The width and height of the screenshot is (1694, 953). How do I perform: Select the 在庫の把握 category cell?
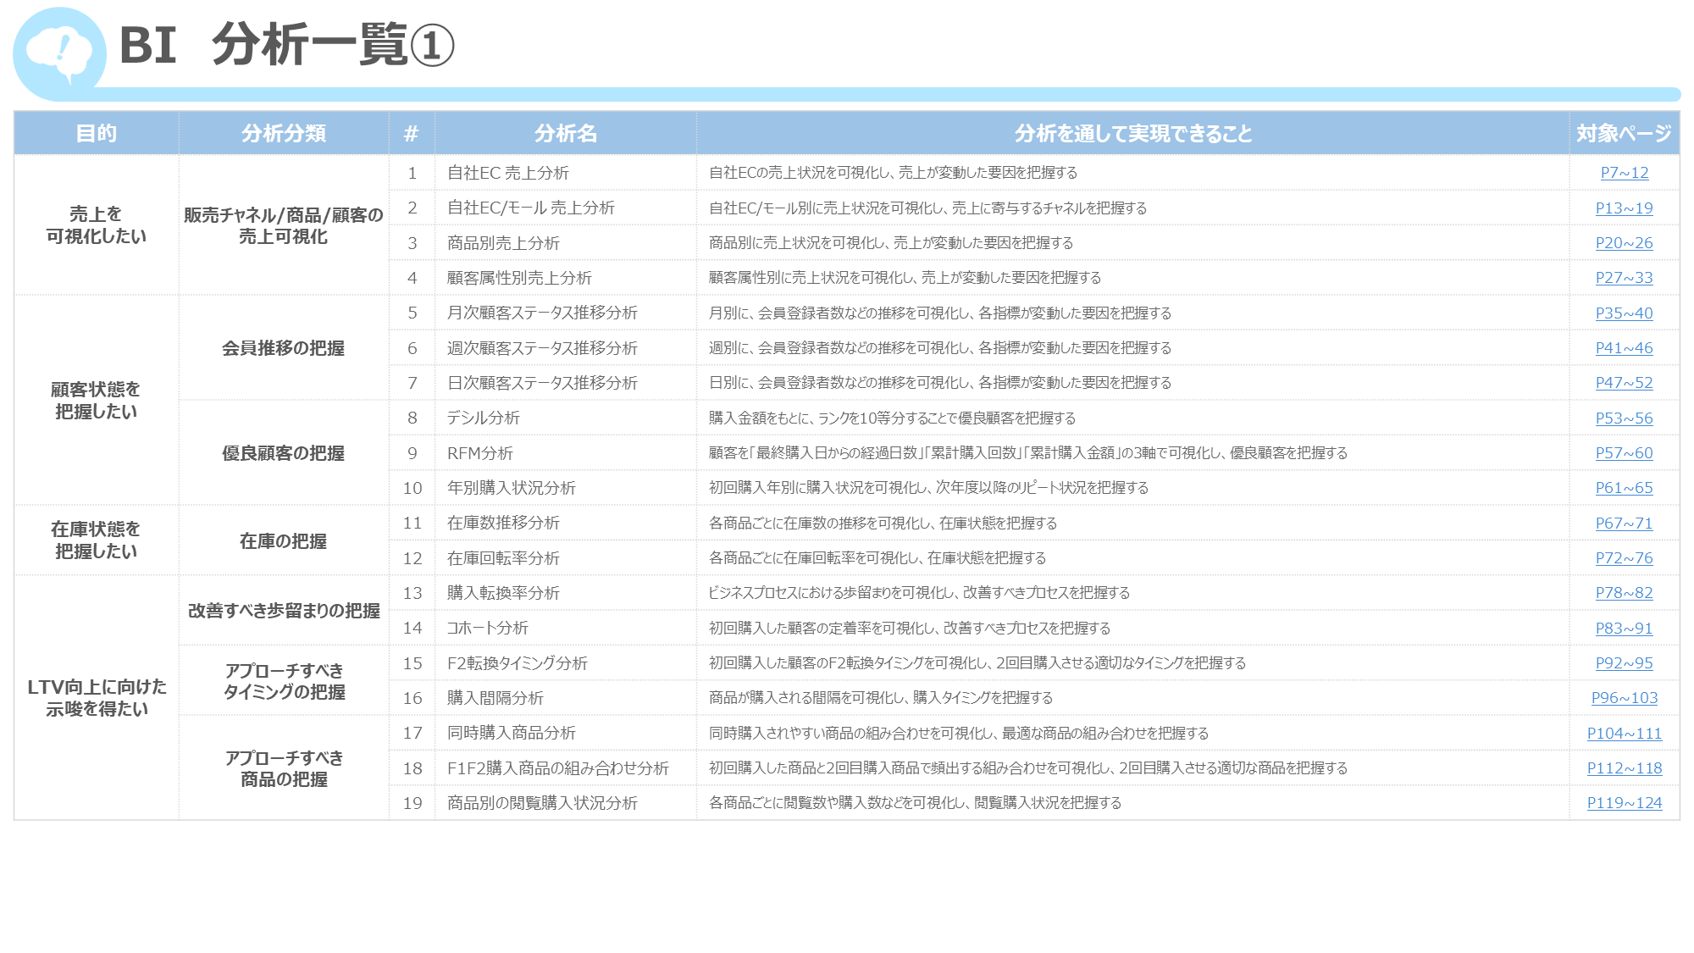coord(284,540)
